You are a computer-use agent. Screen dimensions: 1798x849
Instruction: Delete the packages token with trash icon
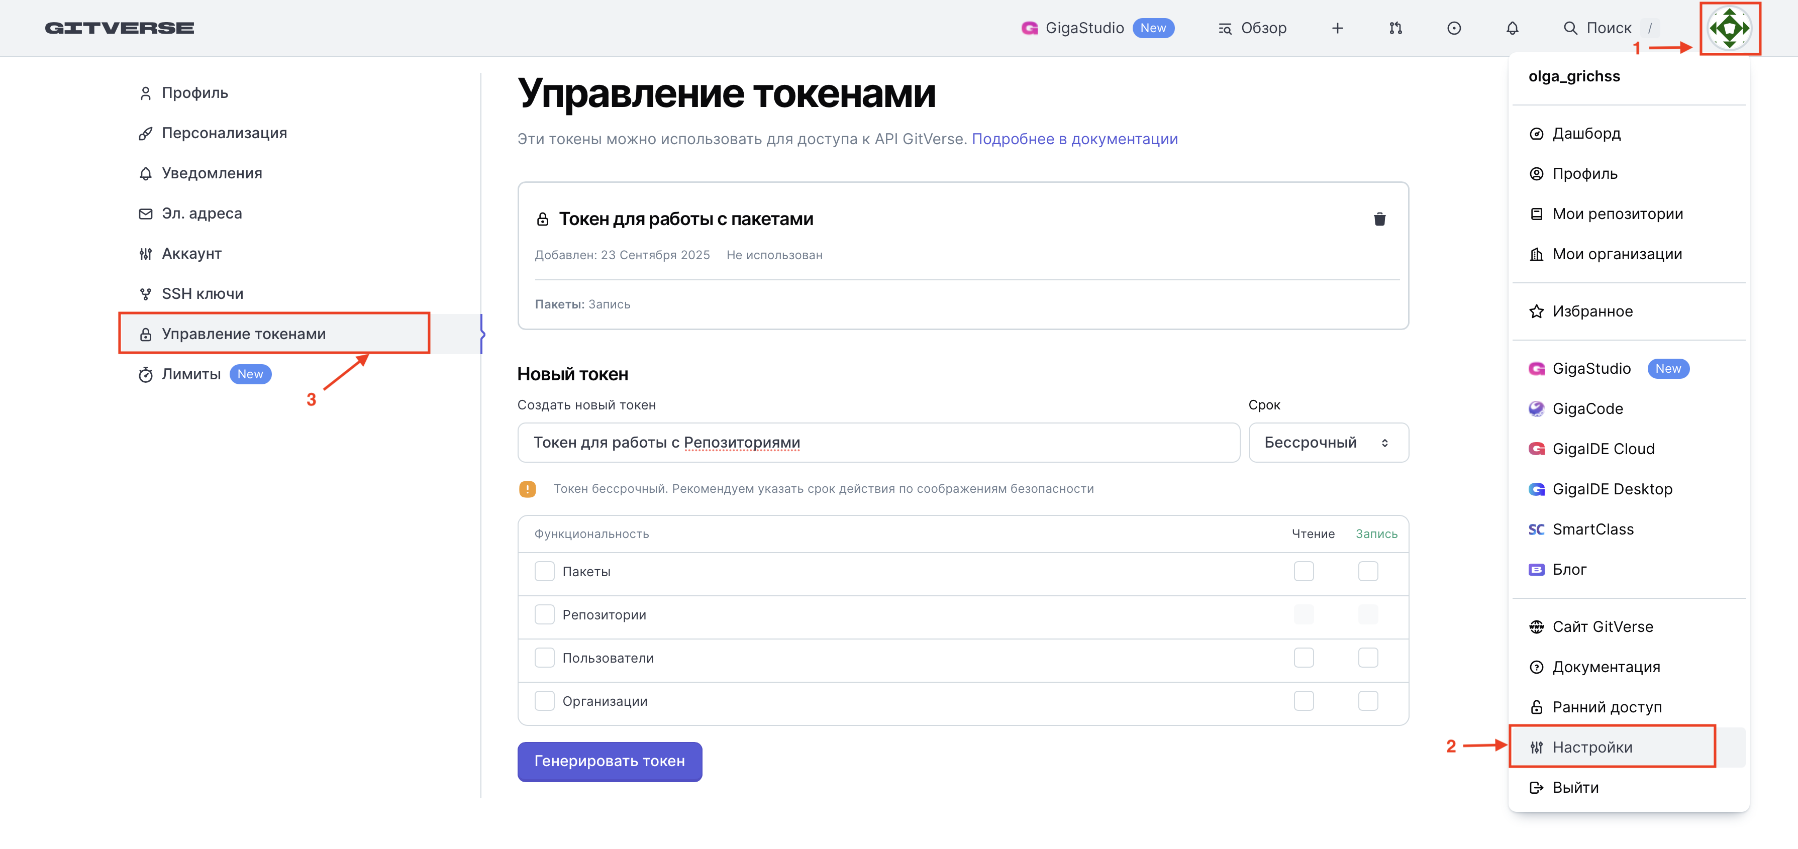[x=1379, y=219]
